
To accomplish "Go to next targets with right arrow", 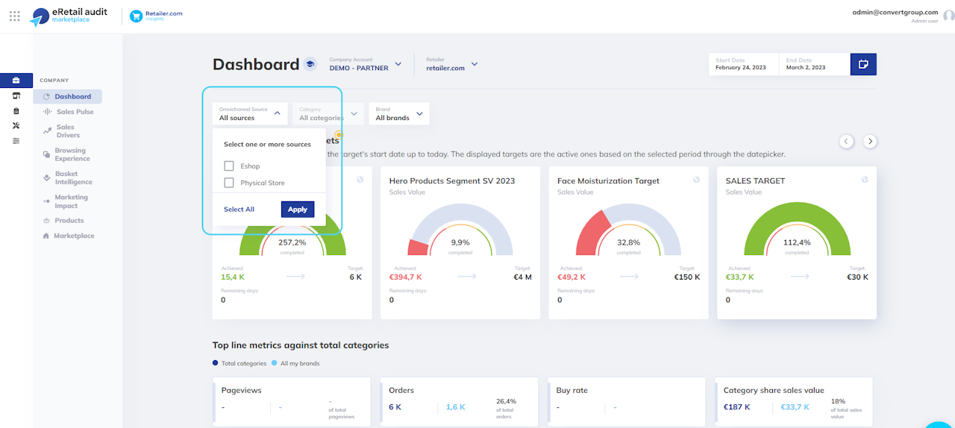I will click(x=870, y=141).
